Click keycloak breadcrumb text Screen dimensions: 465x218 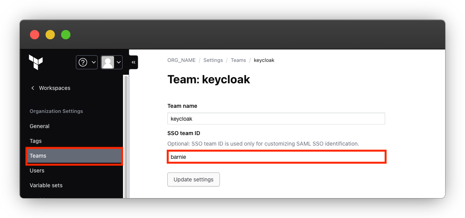coord(264,60)
